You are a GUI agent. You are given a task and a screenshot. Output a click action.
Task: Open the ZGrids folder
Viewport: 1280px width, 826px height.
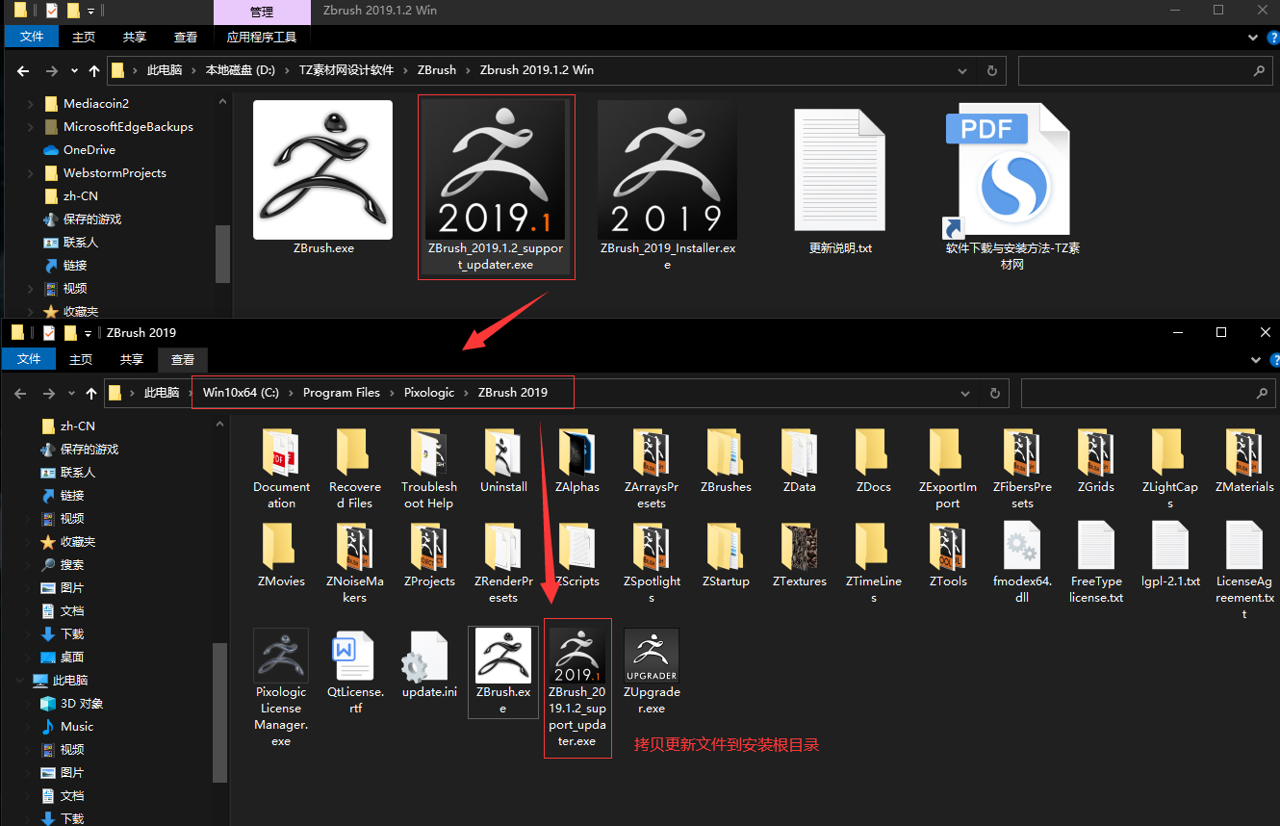click(x=1095, y=461)
